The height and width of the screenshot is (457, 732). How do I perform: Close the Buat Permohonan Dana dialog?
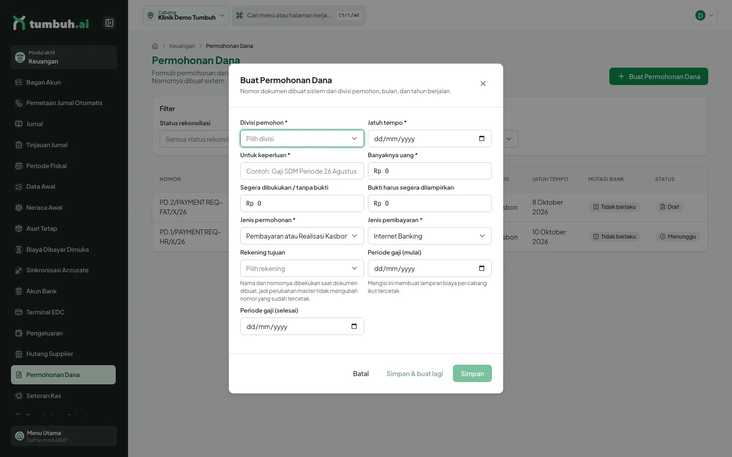pyautogui.click(x=483, y=84)
